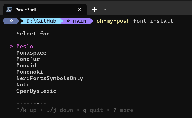Click the PowerShell icon in the tab
The width and height of the screenshot is (192, 118).
click(9, 9)
